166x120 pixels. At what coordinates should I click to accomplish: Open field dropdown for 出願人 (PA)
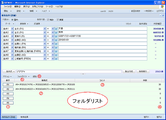click(44, 44)
